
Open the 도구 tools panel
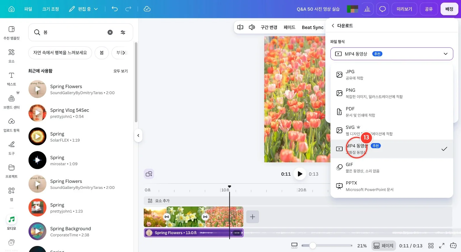point(12,148)
